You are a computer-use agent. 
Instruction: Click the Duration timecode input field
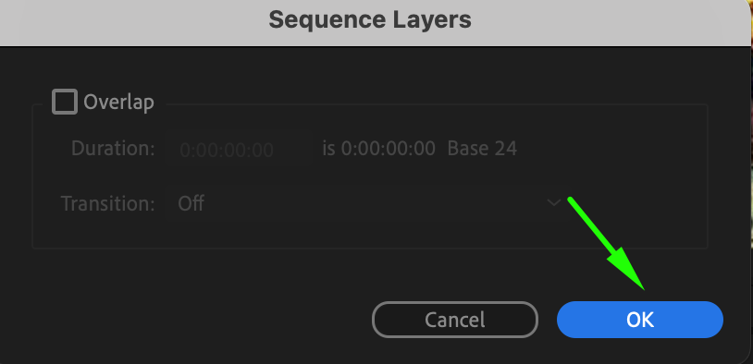pos(239,149)
